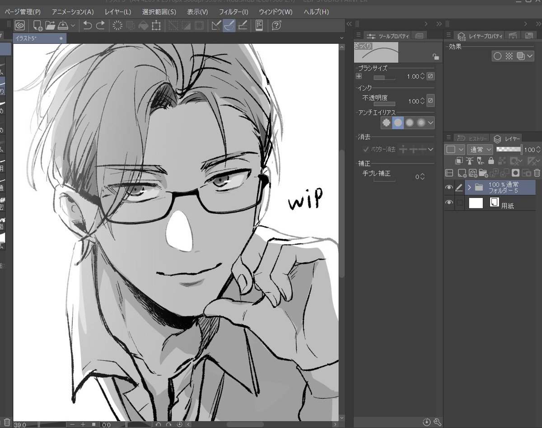
Task: Create a new layer folder
Action: (x=483, y=173)
